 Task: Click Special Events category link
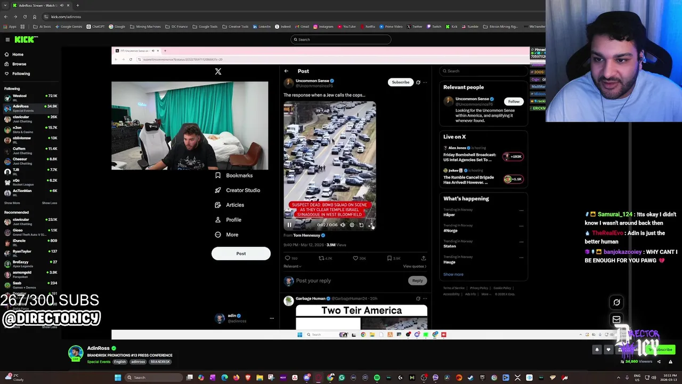(99, 362)
